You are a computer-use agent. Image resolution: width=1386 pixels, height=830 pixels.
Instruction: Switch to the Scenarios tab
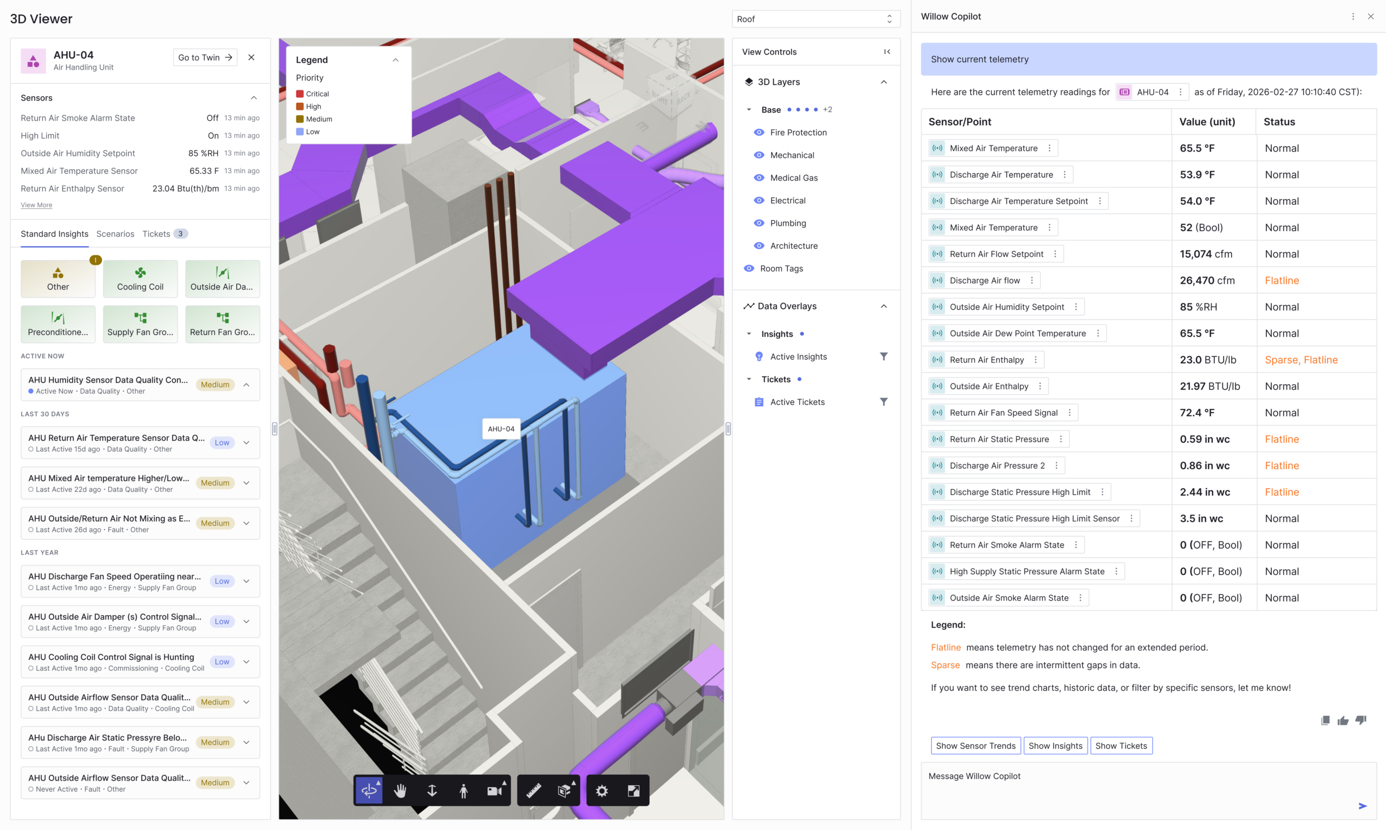pyautogui.click(x=115, y=234)
